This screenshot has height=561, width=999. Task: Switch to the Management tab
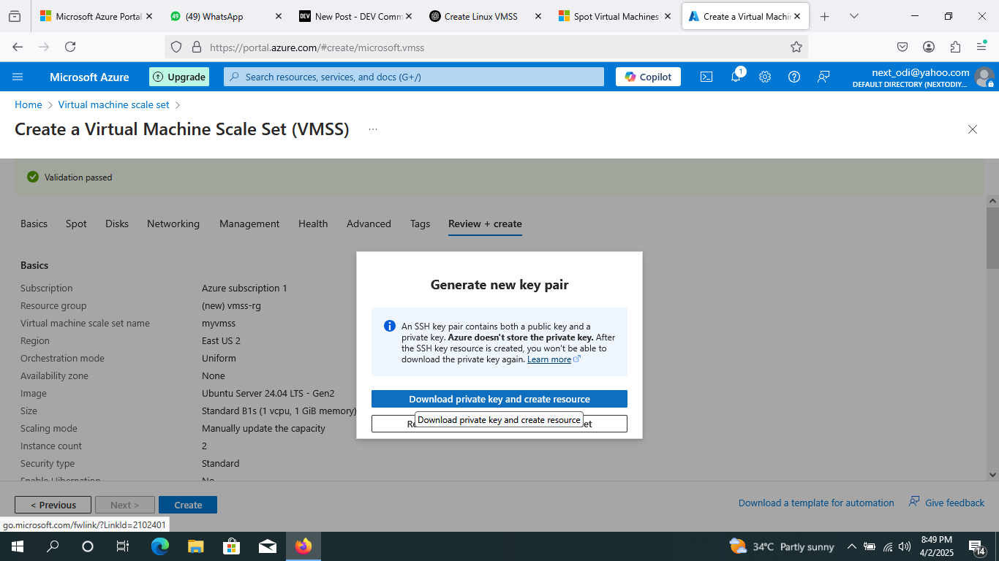249,224
